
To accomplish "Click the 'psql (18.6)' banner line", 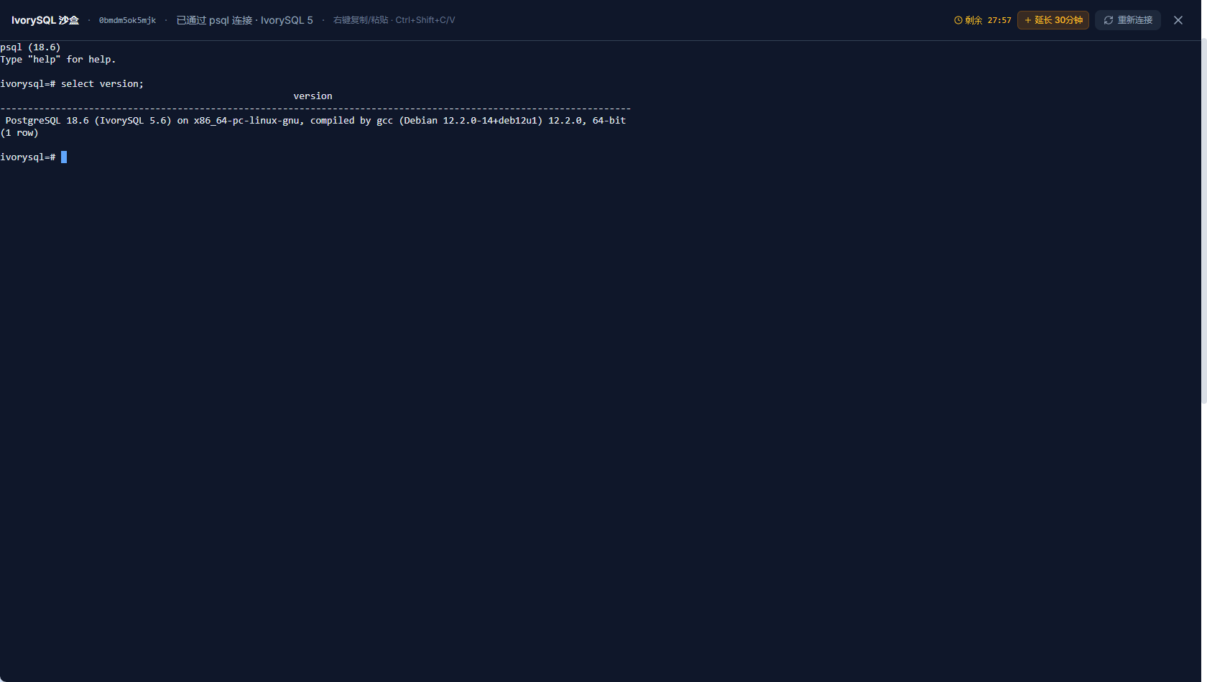I will pos(30,47).
